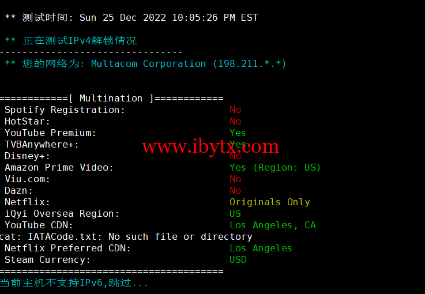The image size is (425, 294).
Task: Click Netflix Originals Only result
Action: pyautogui.click(x=270, y=202)
